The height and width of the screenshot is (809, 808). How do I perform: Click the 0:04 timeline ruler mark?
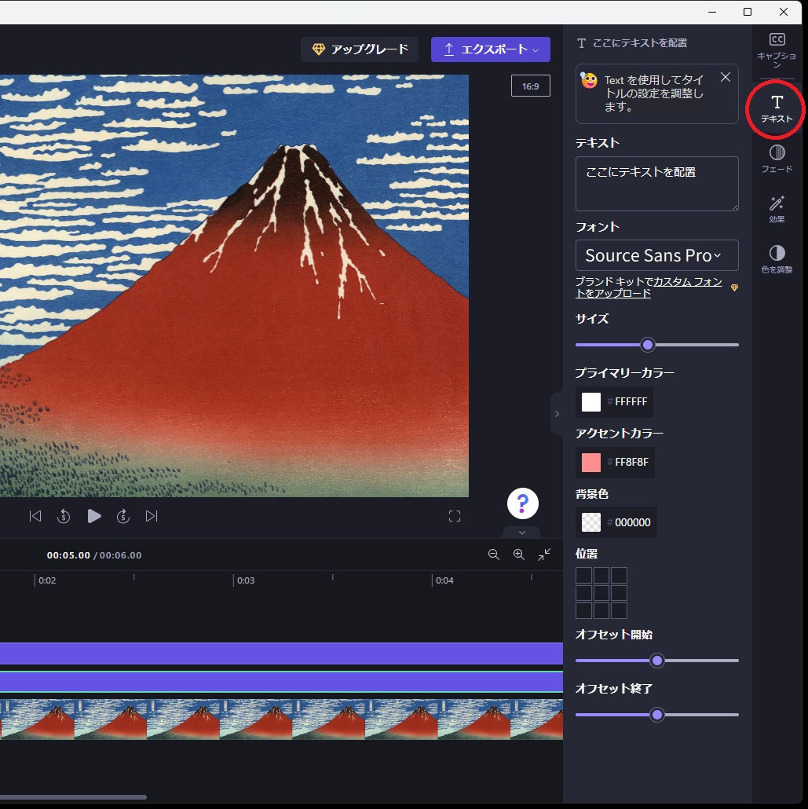444,580
